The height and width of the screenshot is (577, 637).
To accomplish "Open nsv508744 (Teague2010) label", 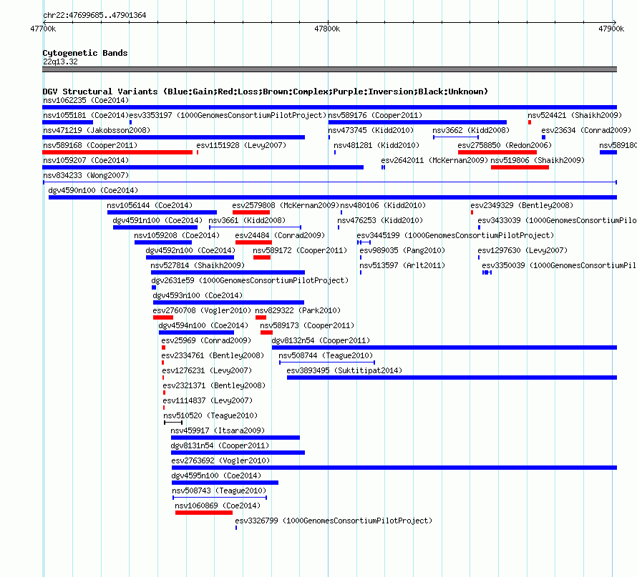I will pyautogui.click(x=326, y=355).
